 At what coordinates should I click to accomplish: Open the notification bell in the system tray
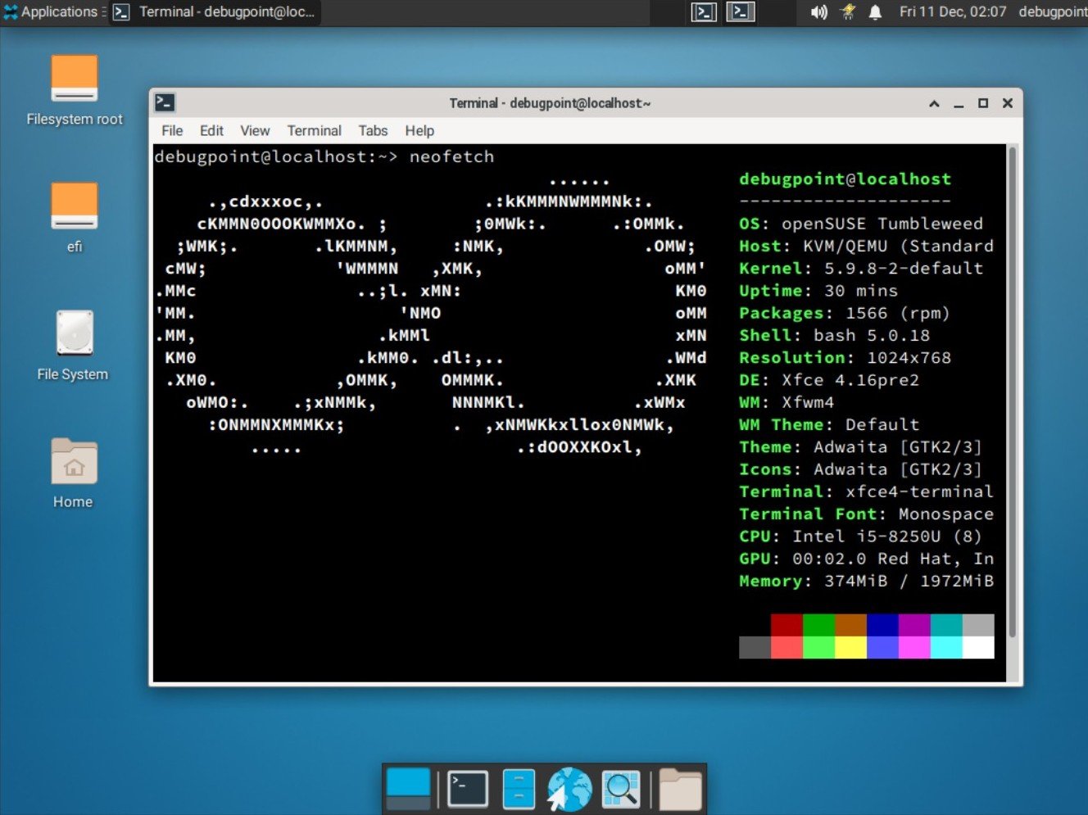tap(874, 12)
